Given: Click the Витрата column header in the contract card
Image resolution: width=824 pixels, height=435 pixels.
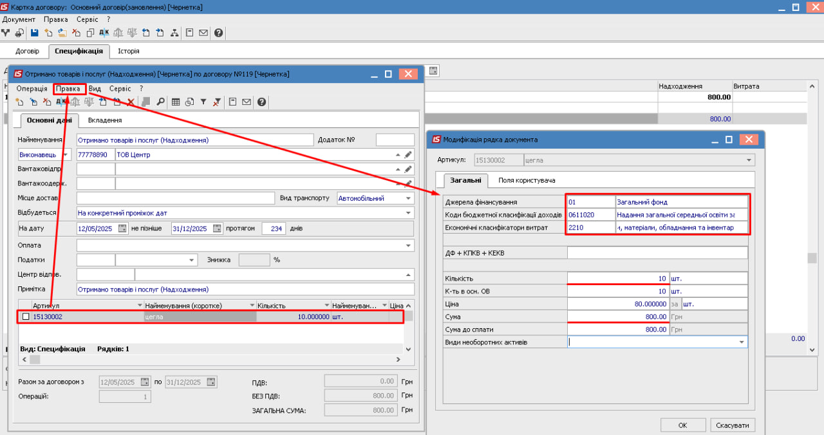Looking at the screenshot, I should (769, 86).
